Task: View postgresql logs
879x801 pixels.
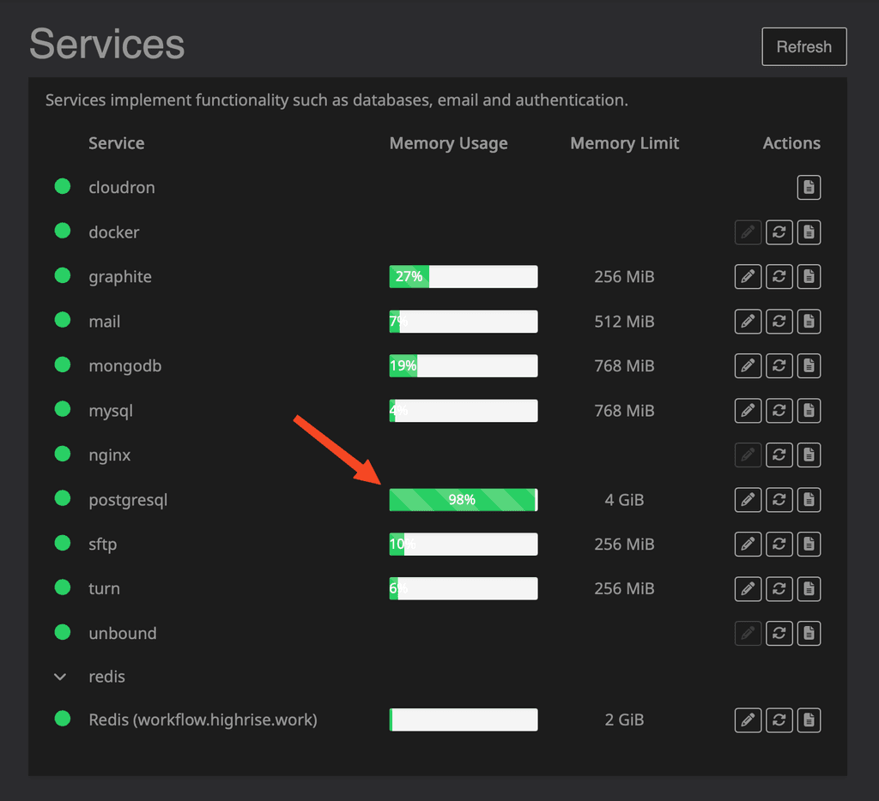Action: [x=809, y=500]
